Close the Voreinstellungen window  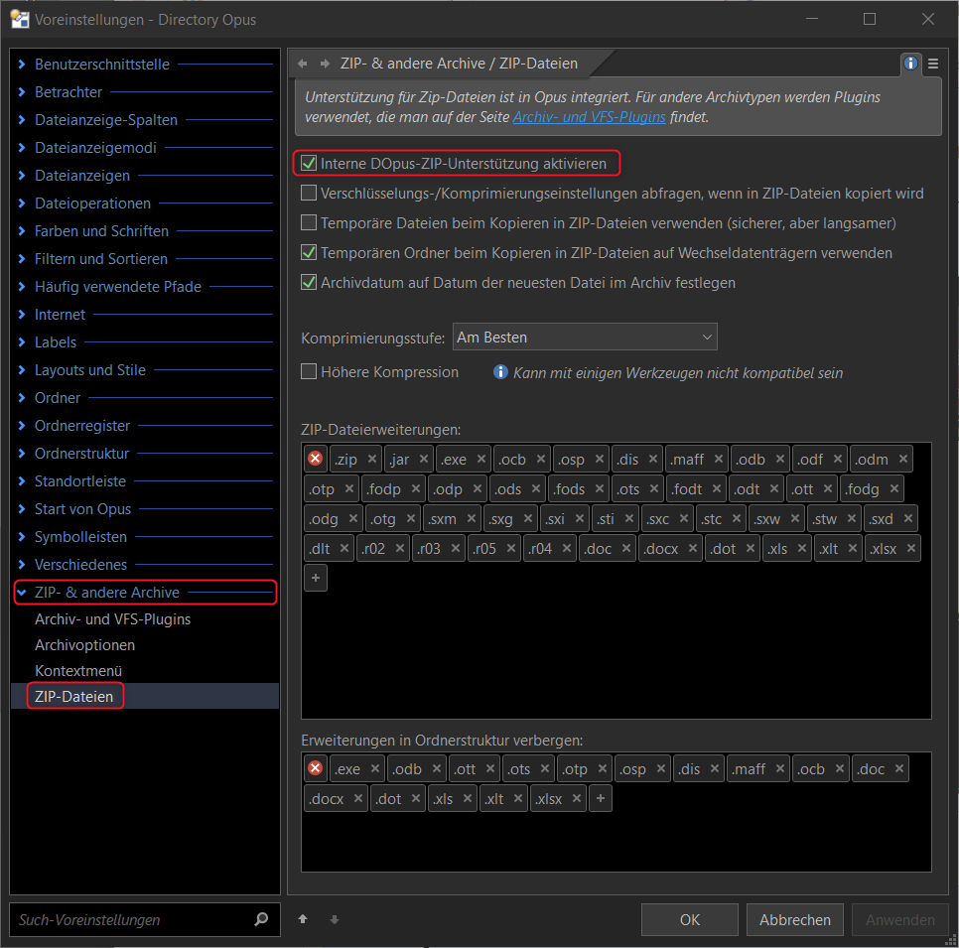click(x=928, y=19)
